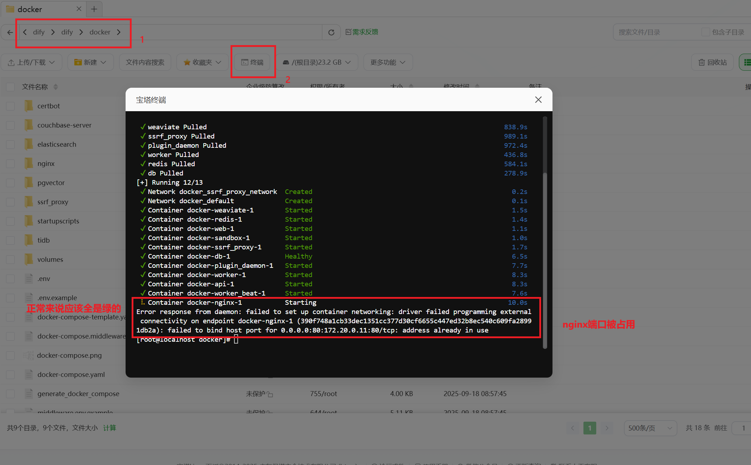Open the 终端 terminal from the toolbar
This screenshot has width=751, height=465.
[x=253, y=62]
